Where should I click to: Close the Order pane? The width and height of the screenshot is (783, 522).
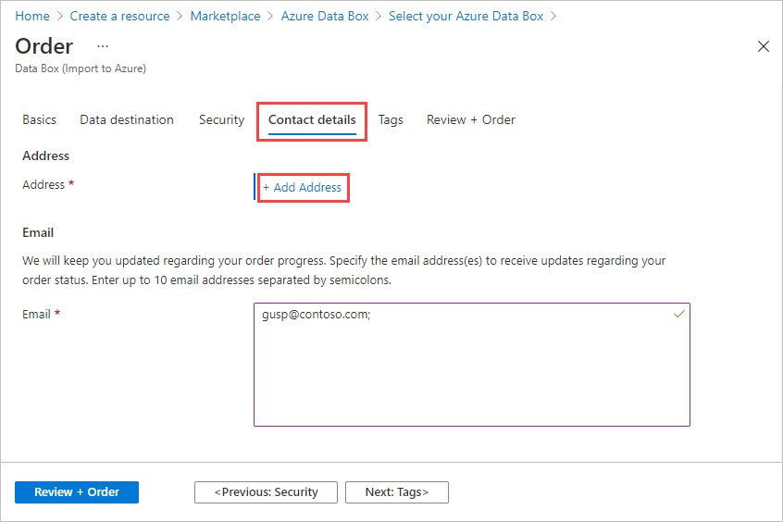click(x=764, y=46)
